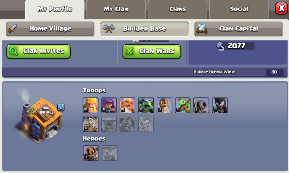The image size is (289, 173).
Task: Switch profile view to Home Village
Action: click(x=50, y=29)
